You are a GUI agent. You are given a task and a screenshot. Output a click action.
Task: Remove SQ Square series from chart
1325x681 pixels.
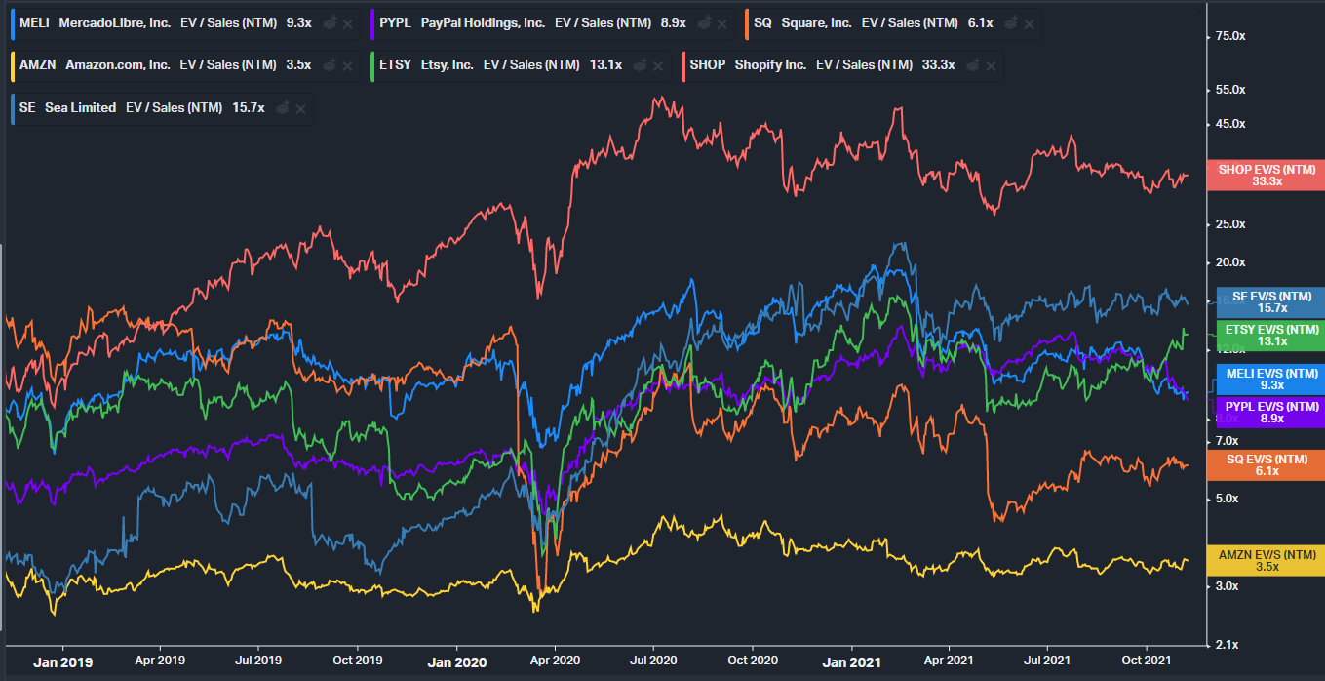(1031, 23)
